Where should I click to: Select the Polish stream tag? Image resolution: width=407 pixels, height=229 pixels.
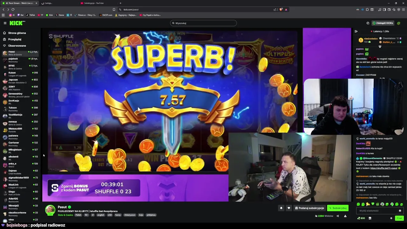78,215
